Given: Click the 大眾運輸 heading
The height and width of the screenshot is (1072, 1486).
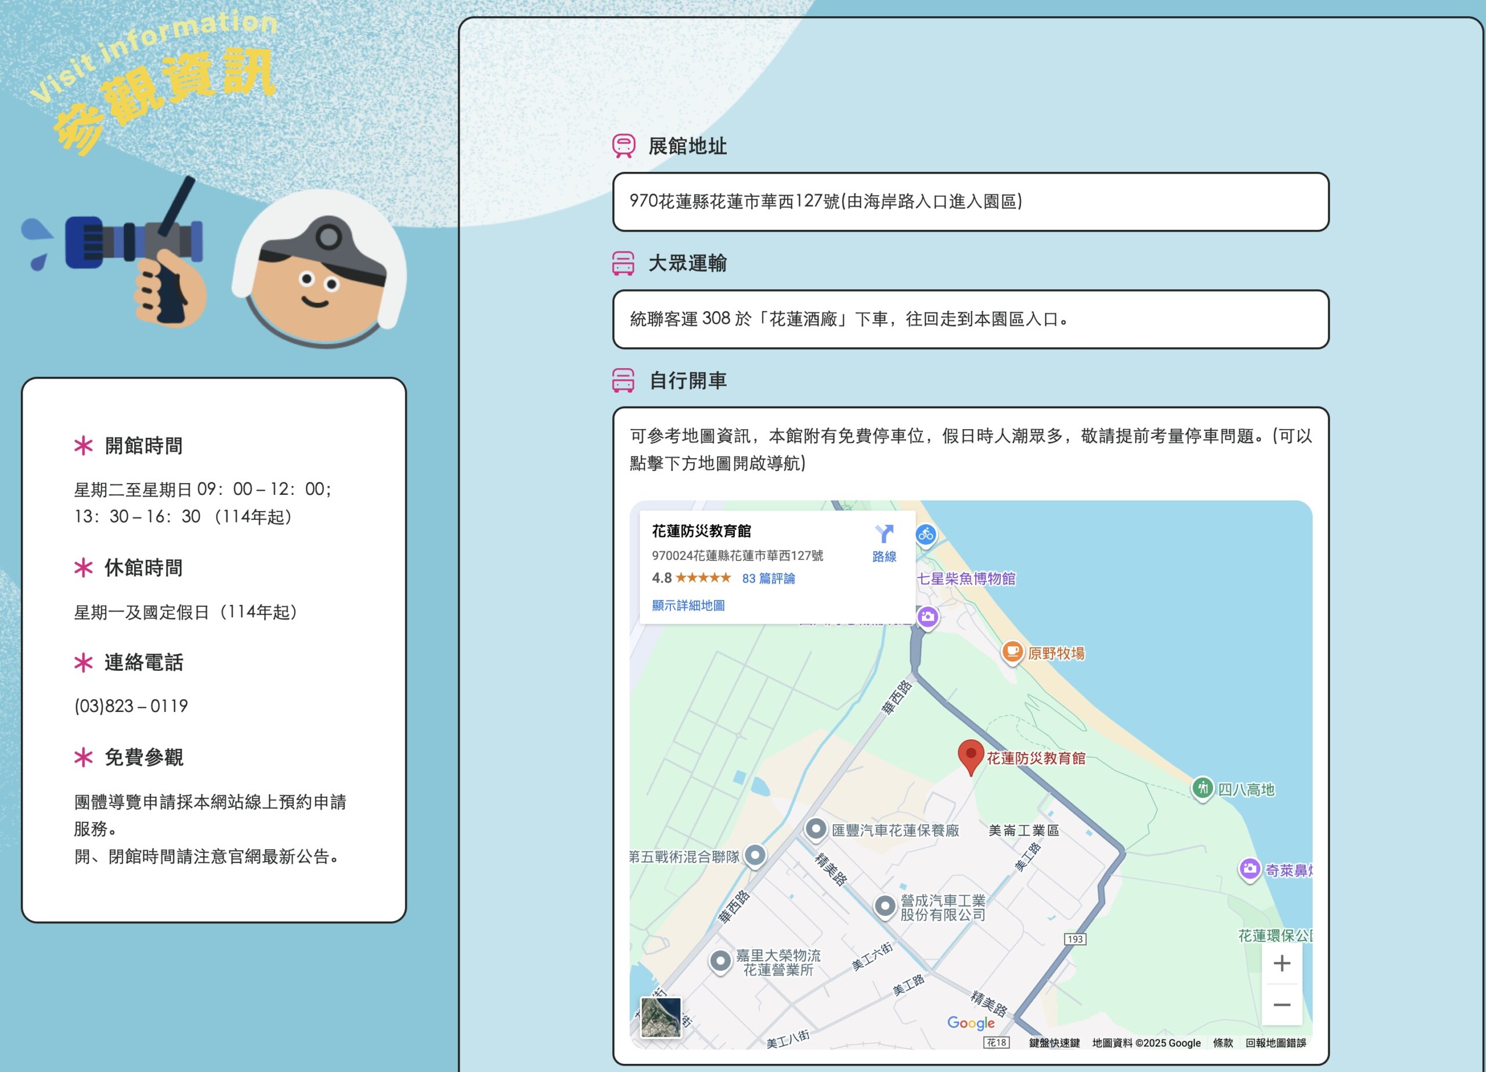Looking at the screenshot, I should (687, 263).
